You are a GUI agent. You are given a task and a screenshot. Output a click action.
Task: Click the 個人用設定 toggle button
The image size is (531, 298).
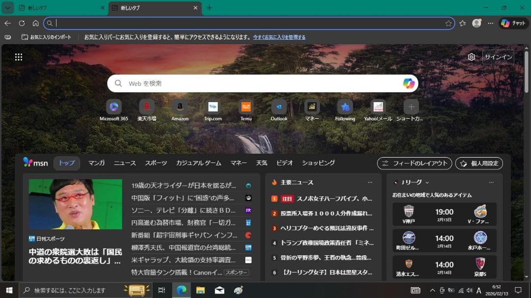(x=478, y=163)
